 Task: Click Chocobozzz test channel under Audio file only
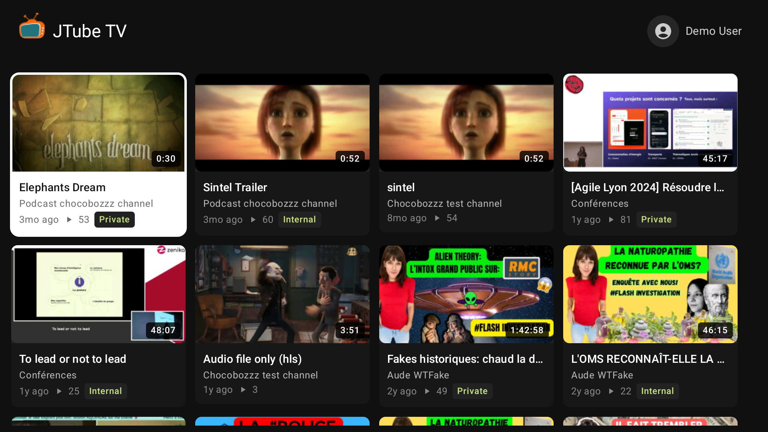tap(260, 375)
